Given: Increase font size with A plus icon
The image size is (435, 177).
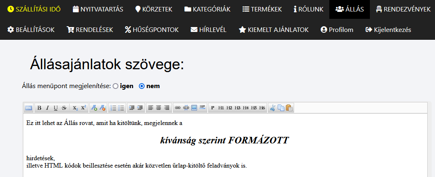Looking at the screenshot, I should [x=94, y=108].
